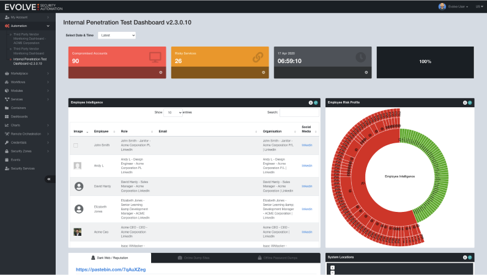This screenshot has width=487, height=275.
Task: Open the pastebin.com link
Action: (x=111, y=269)
